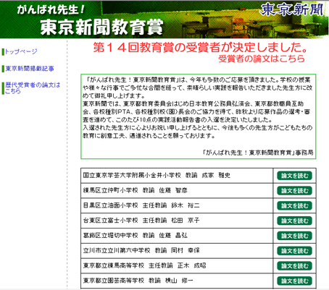Select the text 立川市立立川第六中学校 教諭 岡村
This screenshot has height=290, width=329.
133,250
